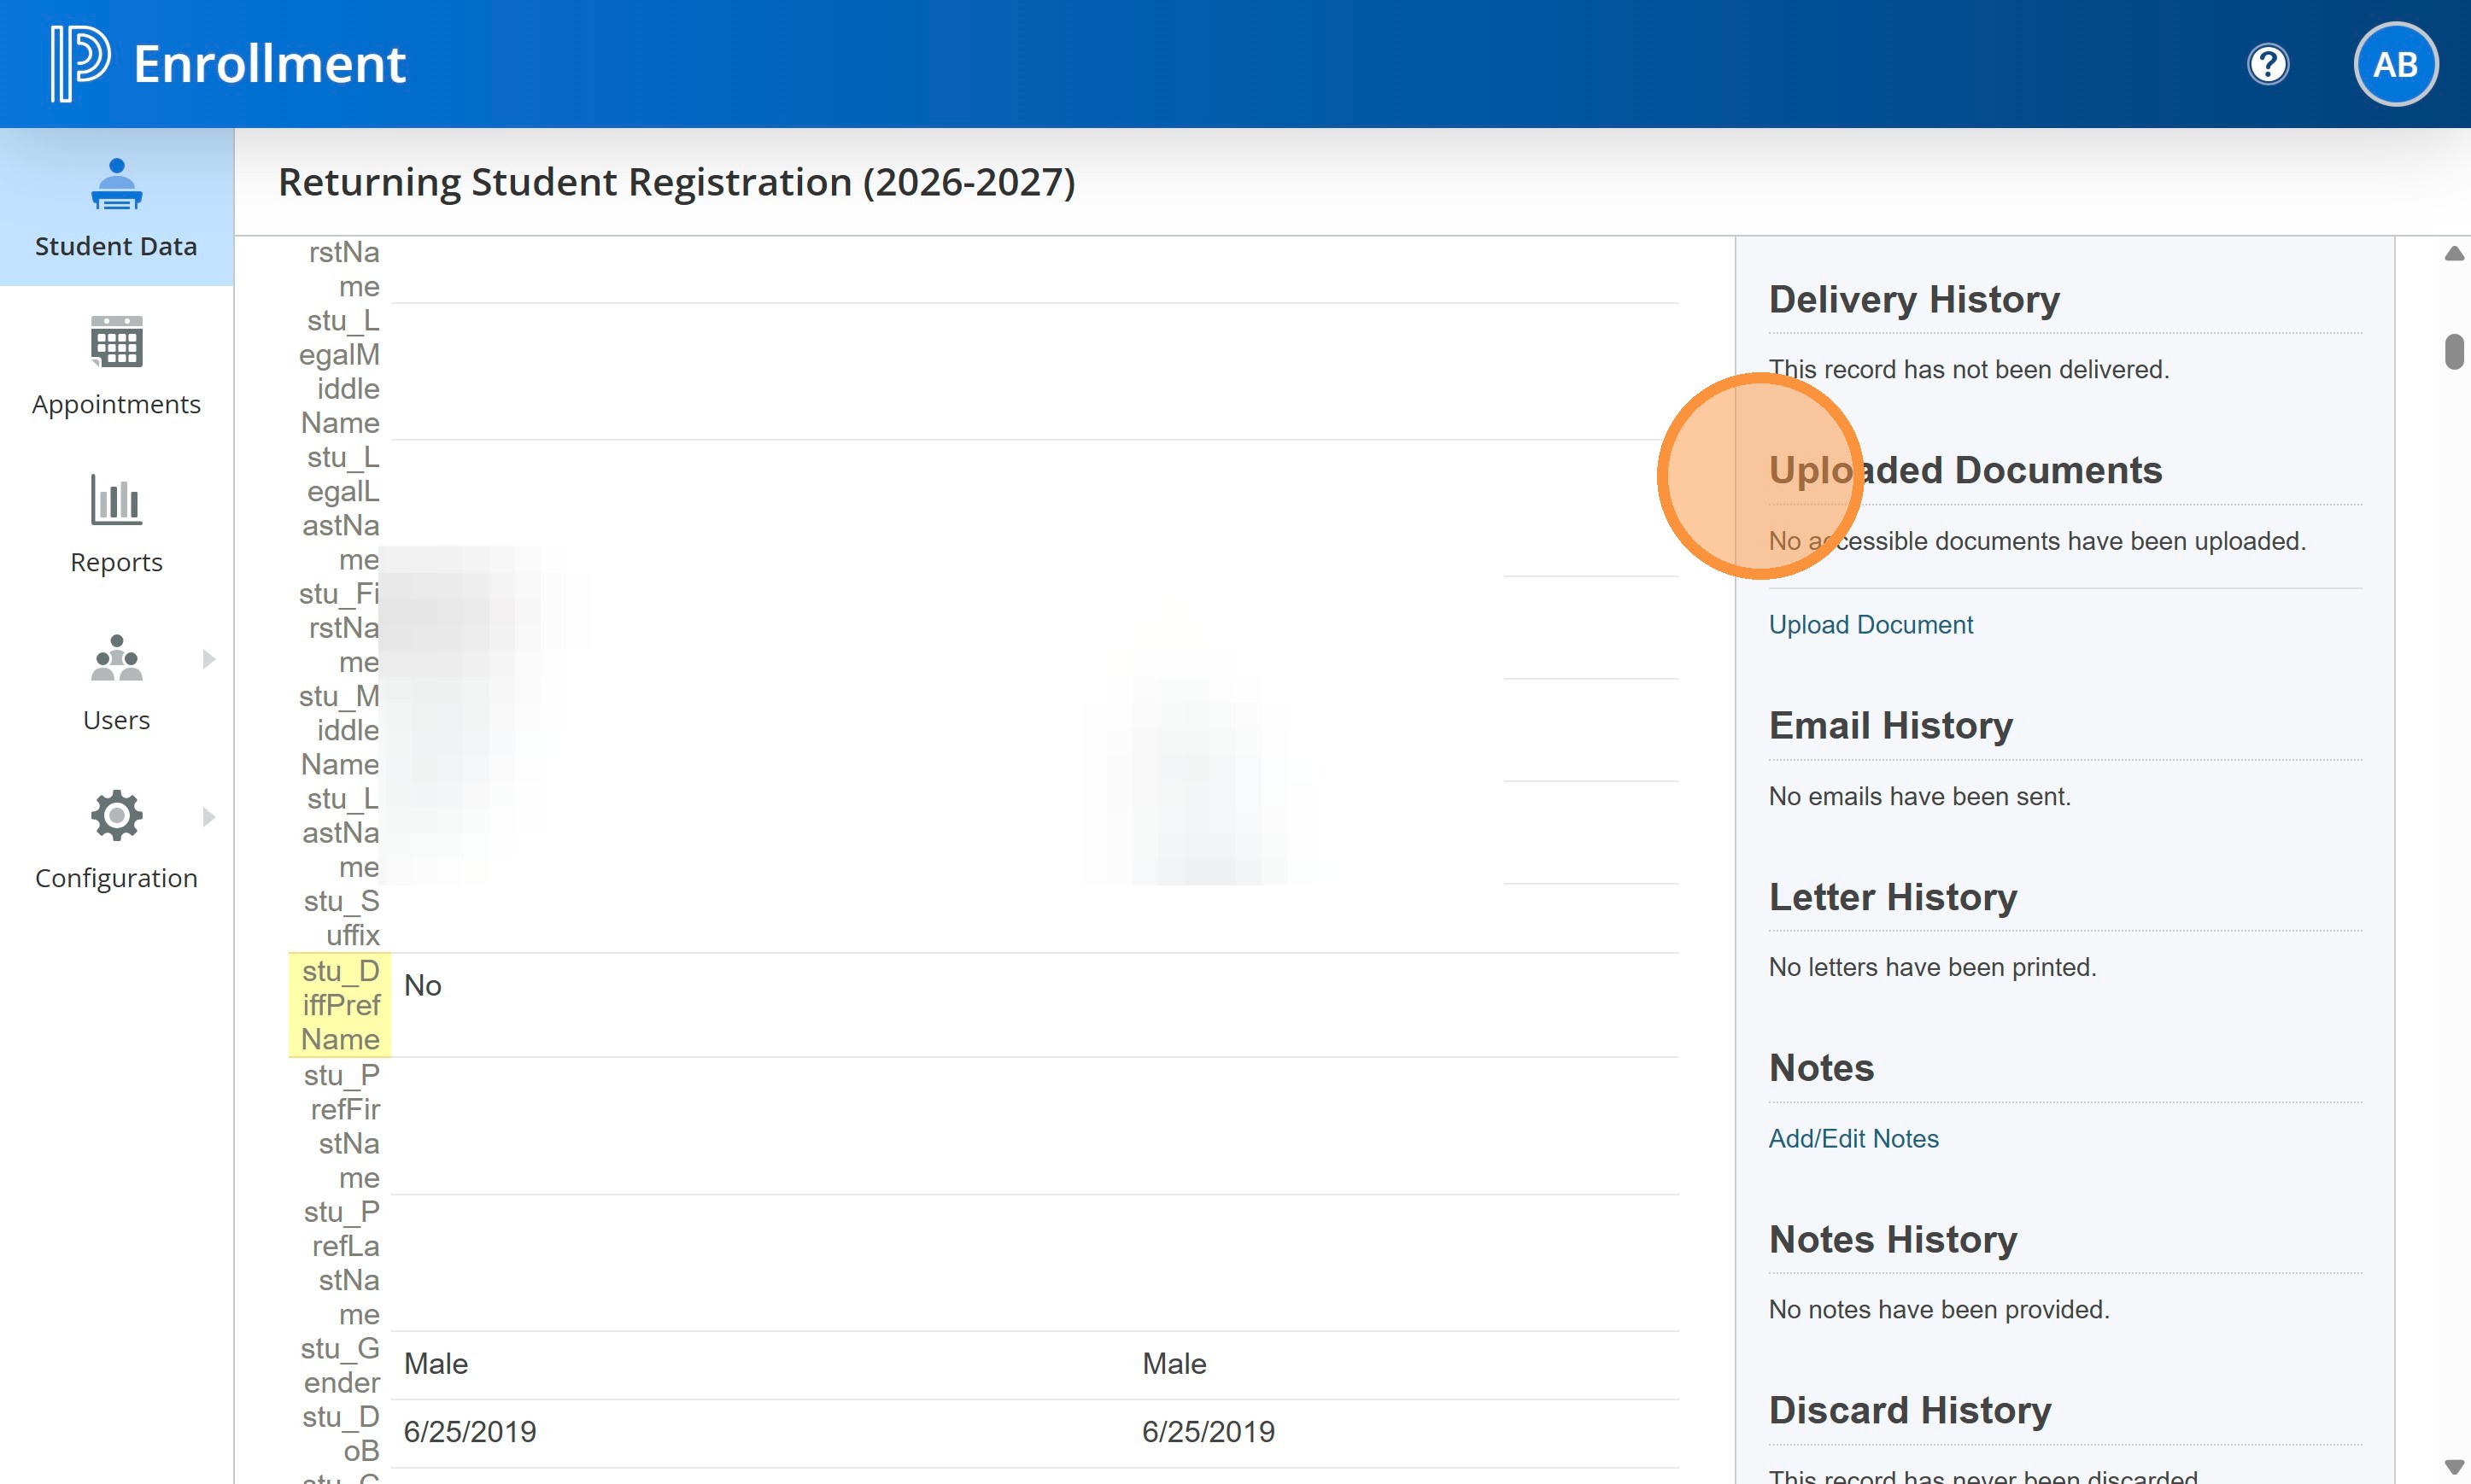The width and height of the screenshot is (2471, 1484).
Task: Open the AB user avatar menu
Action: coord(2395,65)
